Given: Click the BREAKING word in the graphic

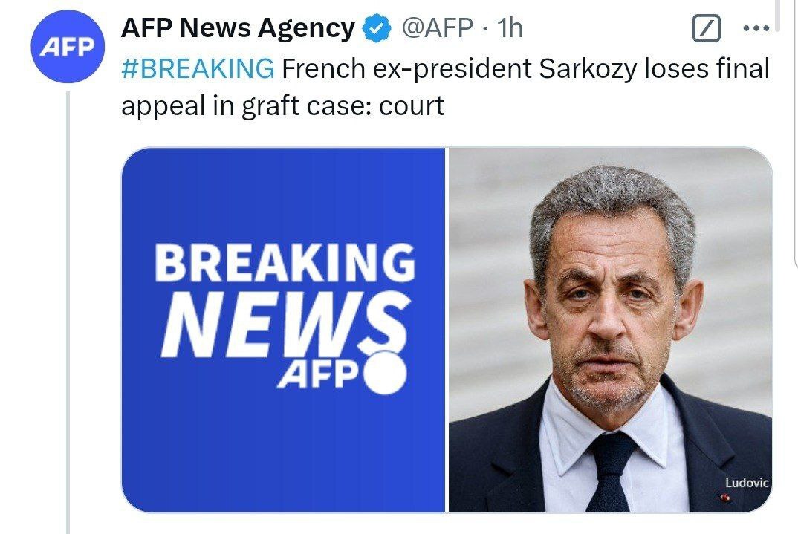Looking at the screenshot, I should point(285,262).
